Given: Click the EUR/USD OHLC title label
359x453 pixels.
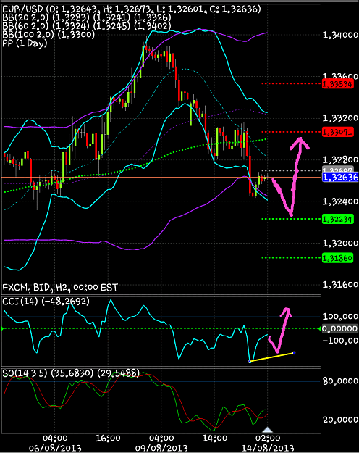Looking at the screenshot, I should [132, 9].
